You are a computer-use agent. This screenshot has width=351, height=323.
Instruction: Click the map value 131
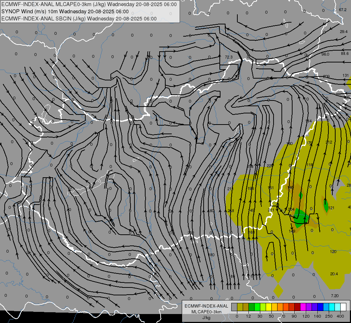345,75
